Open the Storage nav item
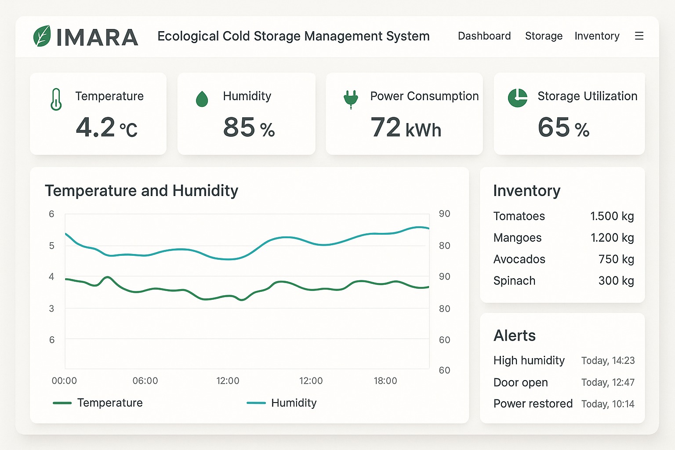 [544, 36]
